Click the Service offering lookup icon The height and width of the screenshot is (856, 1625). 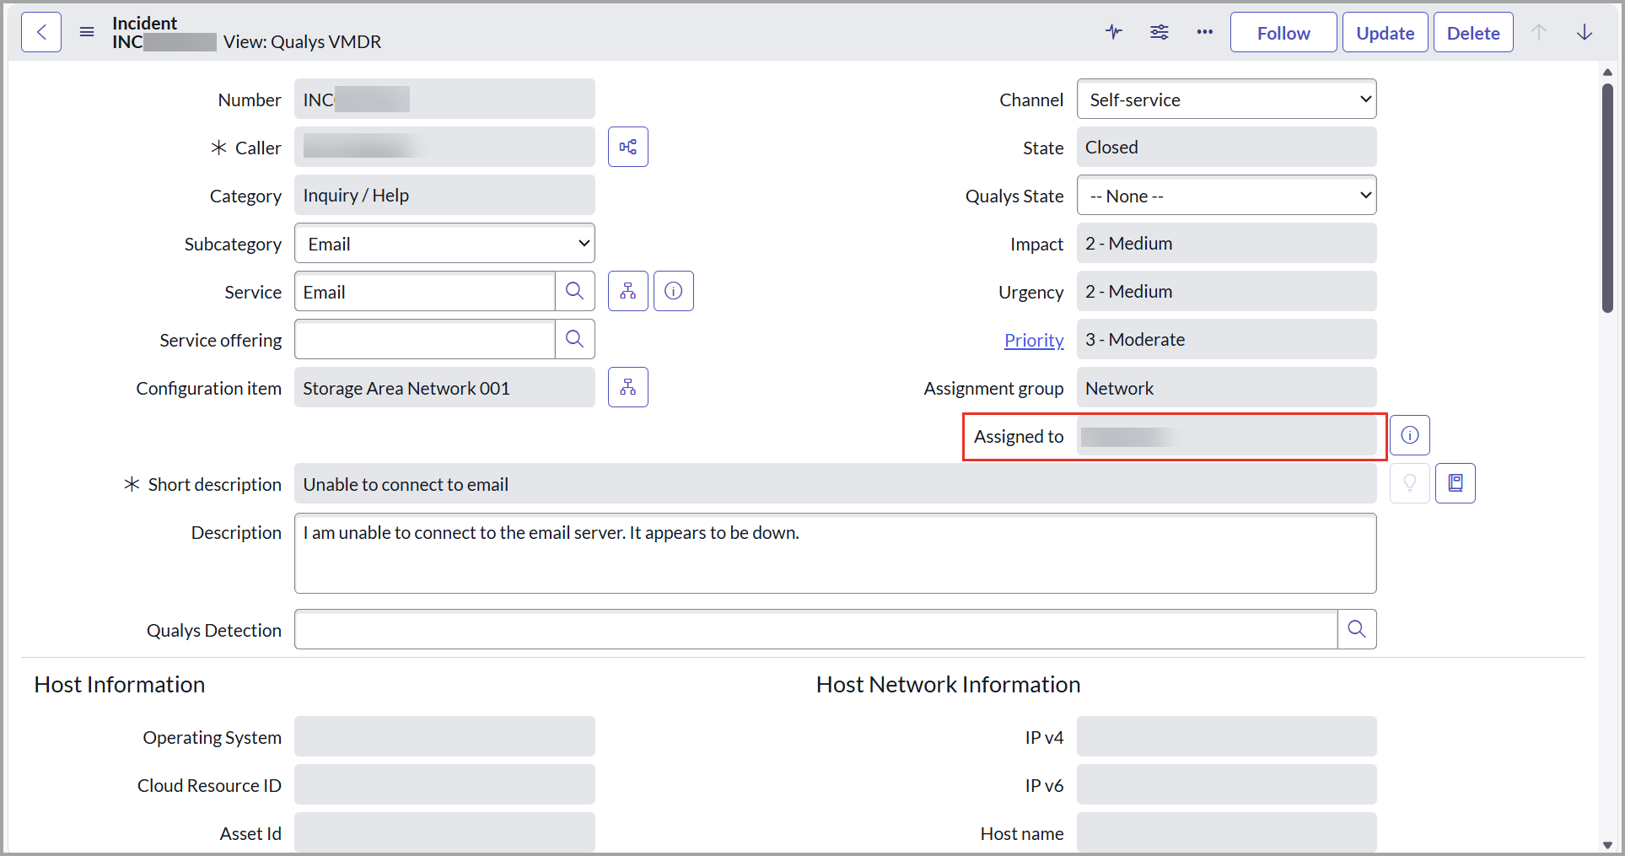point(575,339)
